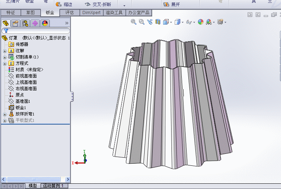
Task: Open the 评估 (Evaluate) tab
Action: [69, 13]
